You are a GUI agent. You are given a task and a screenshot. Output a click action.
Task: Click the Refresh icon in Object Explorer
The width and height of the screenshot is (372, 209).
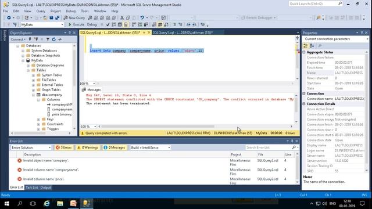coord(54,39)
